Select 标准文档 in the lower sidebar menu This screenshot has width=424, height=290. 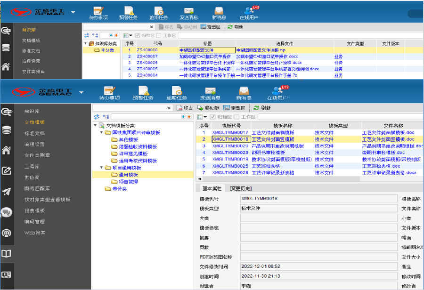(34, 133)
